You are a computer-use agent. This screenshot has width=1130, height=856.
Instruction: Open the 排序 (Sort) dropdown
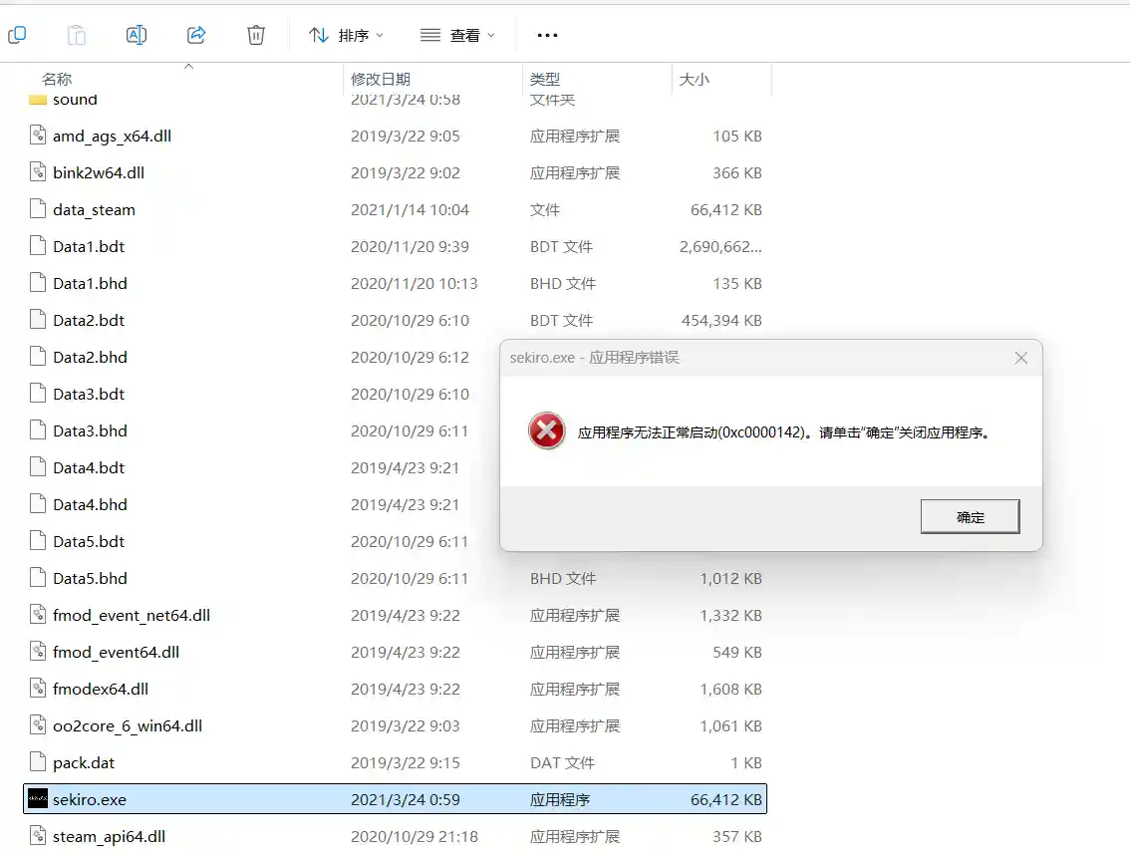(346, 34)
